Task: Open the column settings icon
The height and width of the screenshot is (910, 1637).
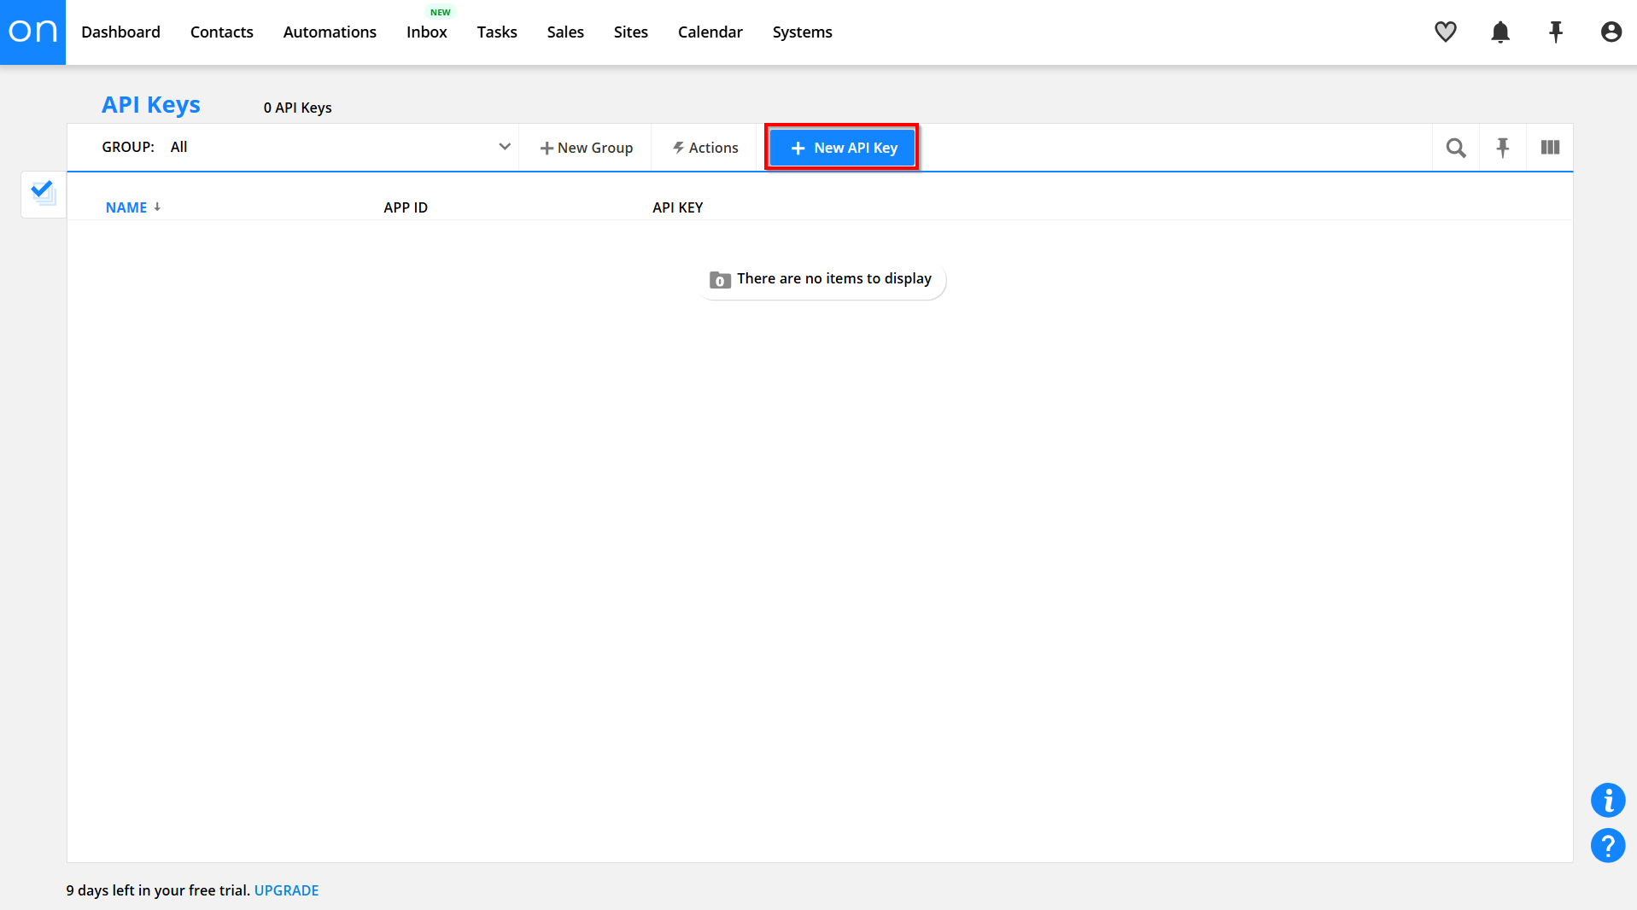Action: 1550,148
